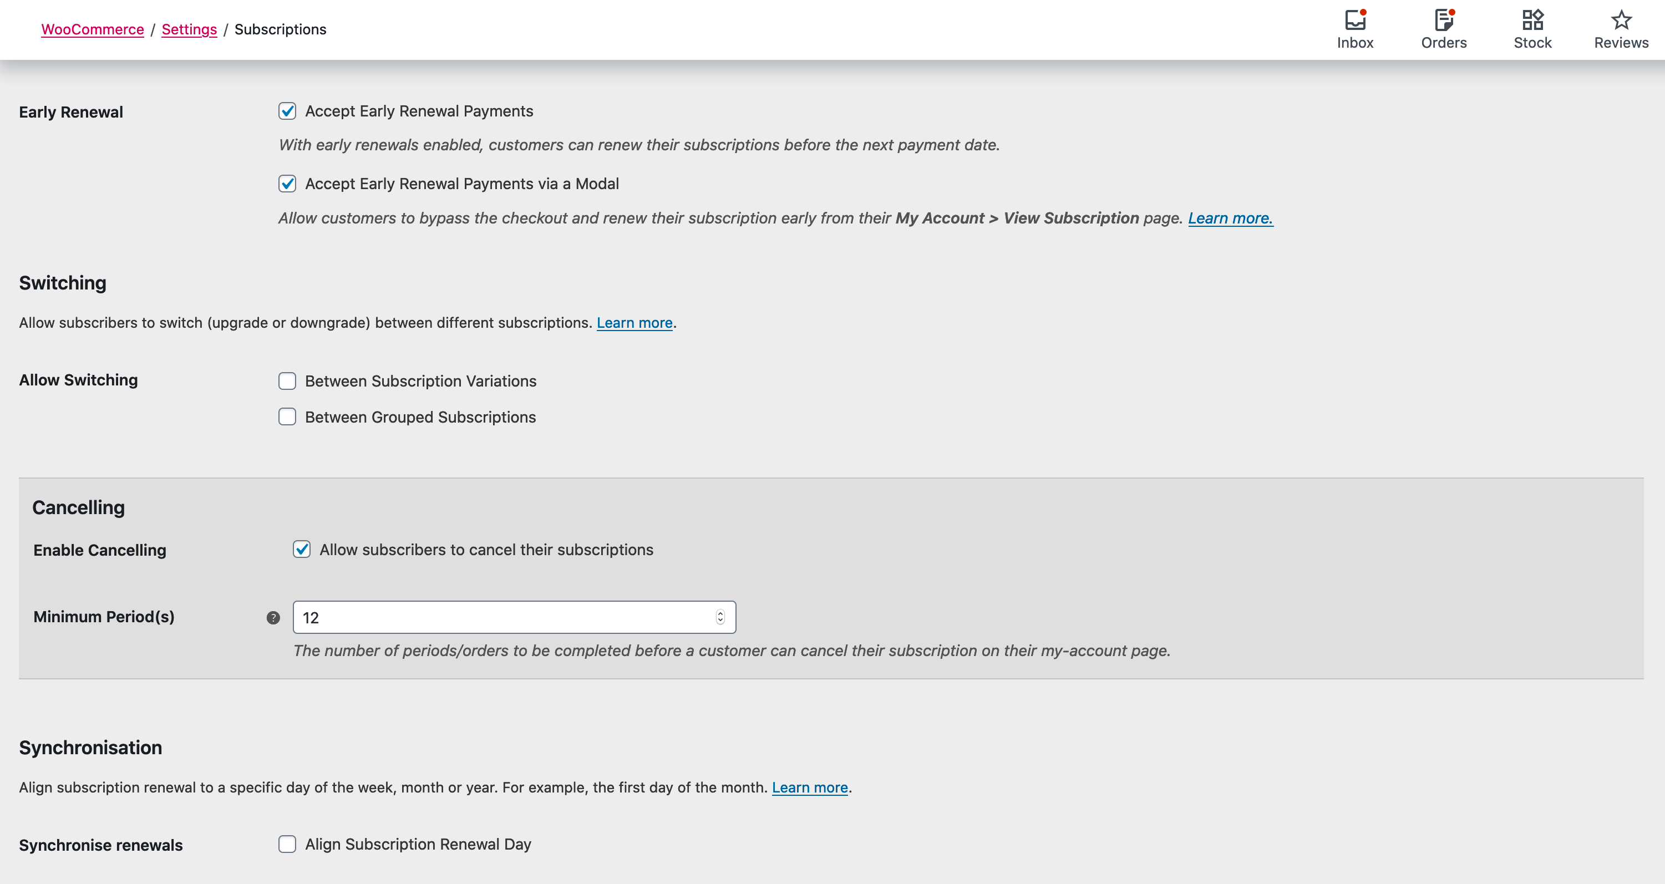The height and width of the screenshot is (884, 1665).
Task: Open Learn more link under Switching
Action: click(634, 322)
